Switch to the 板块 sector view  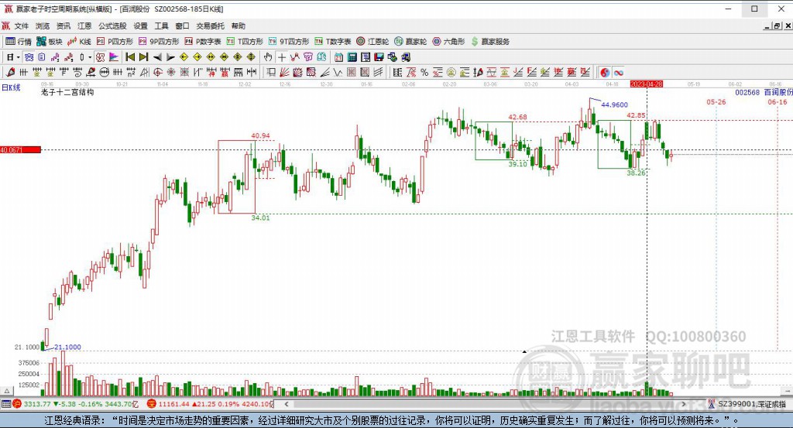50,42
